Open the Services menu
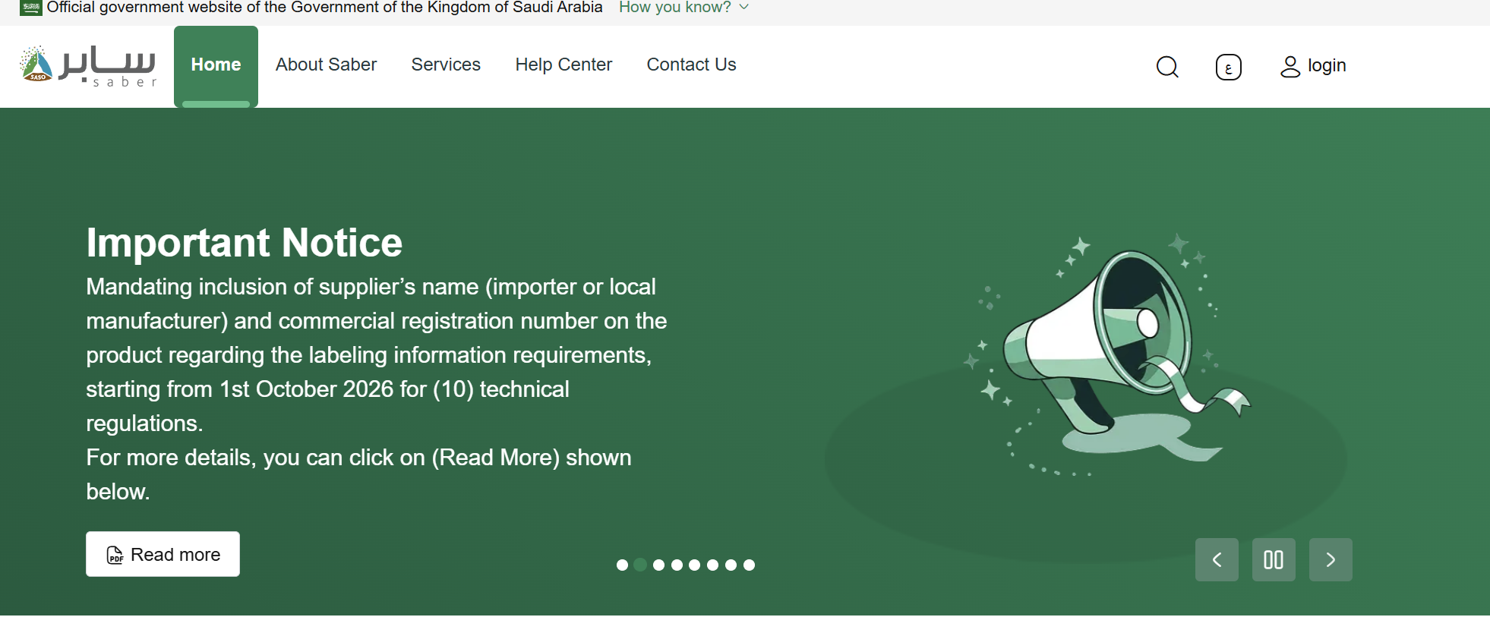The width and height of the screenshot is (1490, 617). click(446, 65)
